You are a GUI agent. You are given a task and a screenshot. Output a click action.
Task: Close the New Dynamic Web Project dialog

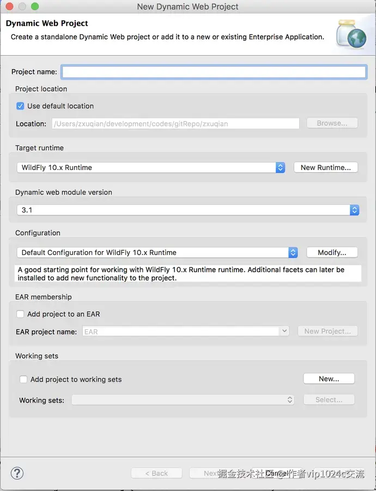[10, 7]
